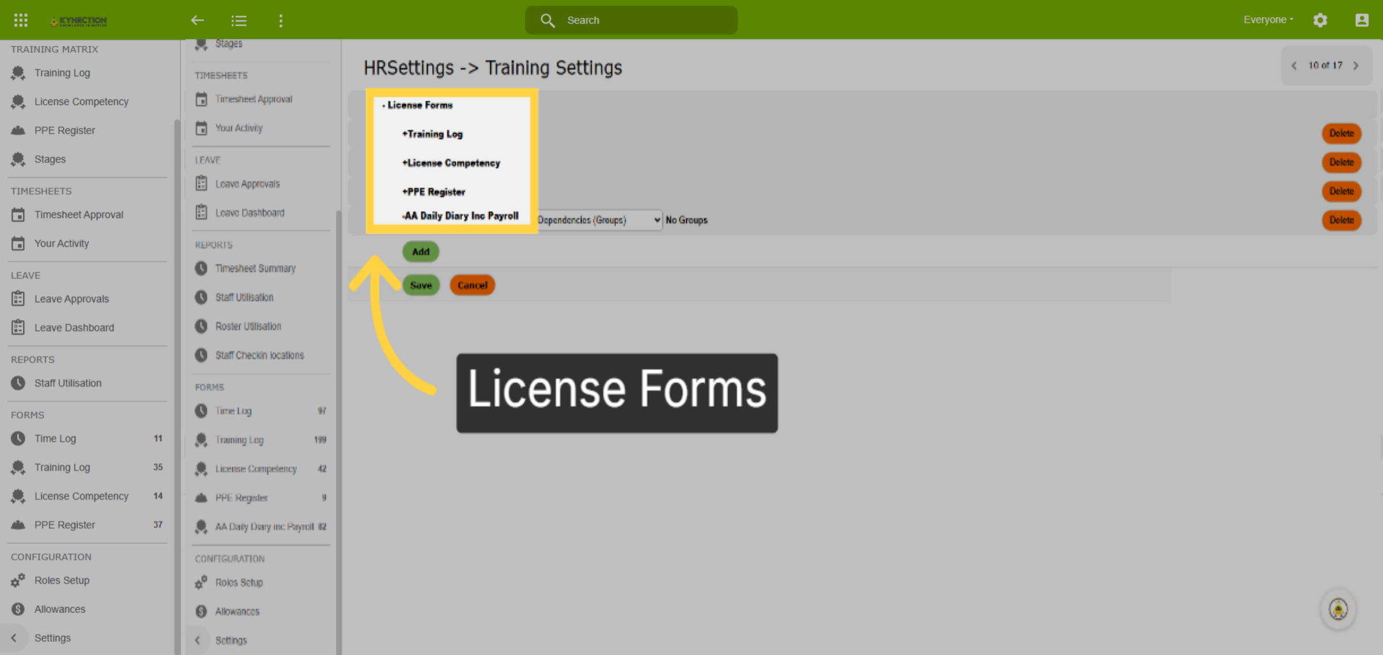Viewport: 1383px width, 655px height.
Task: Click the Roles Setup gears icon, bright sidebar
Action: (18, 580)
